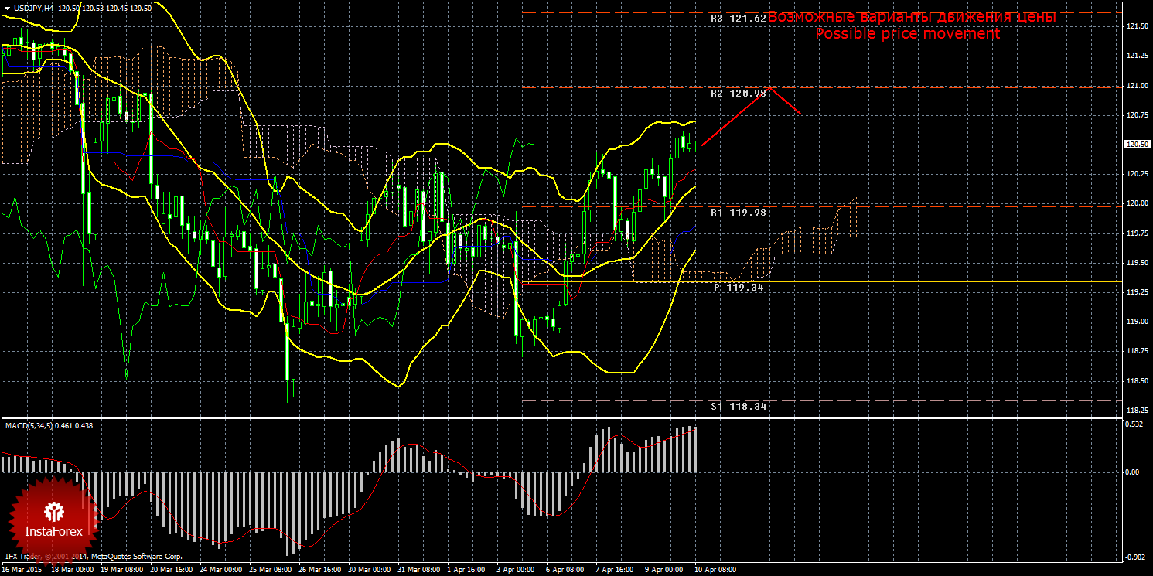
Task: Click the 20 Mar 16:00 time label
Action: click(x=171, y=571)
